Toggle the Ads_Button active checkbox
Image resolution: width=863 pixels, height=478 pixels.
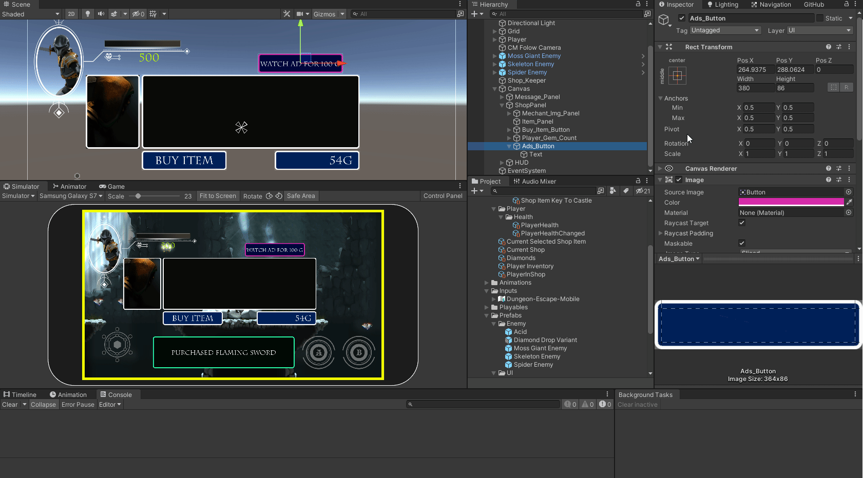click(x=682, y=18)
